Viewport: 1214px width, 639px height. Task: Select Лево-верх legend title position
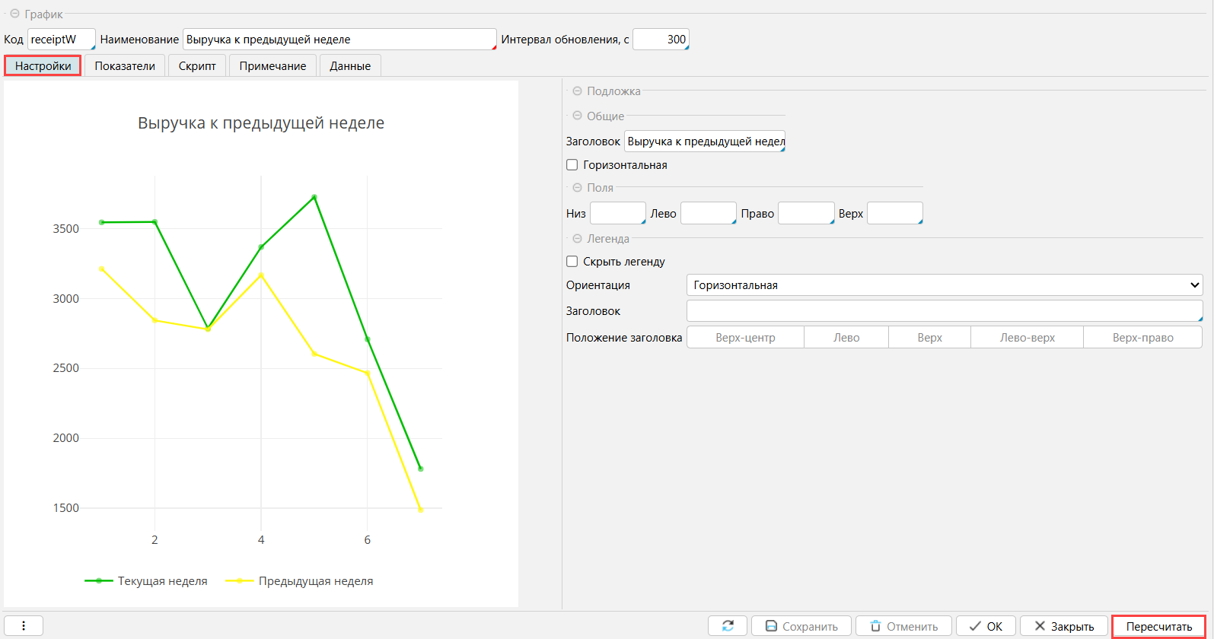pyautogui.click(x=1027, y=338)
